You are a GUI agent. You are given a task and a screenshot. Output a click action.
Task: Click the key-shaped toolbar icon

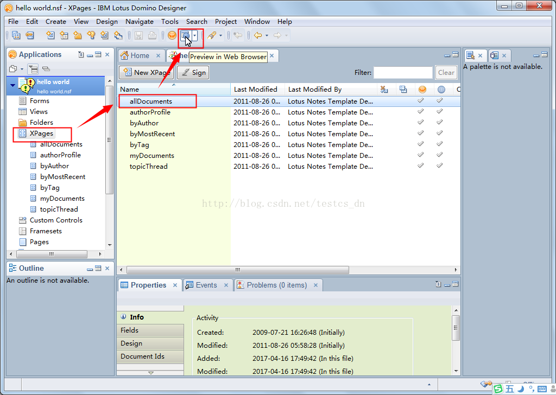[30, 35]
